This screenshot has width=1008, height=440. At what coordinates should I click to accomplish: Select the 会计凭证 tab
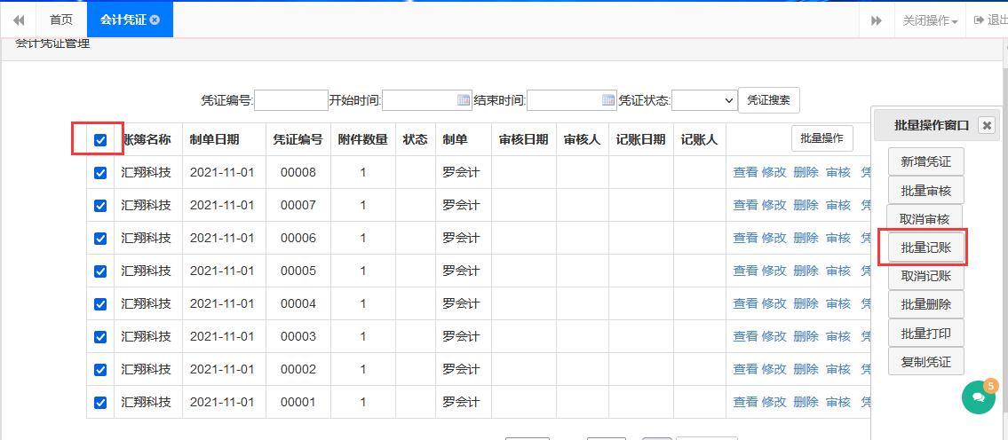coord(123,20)
